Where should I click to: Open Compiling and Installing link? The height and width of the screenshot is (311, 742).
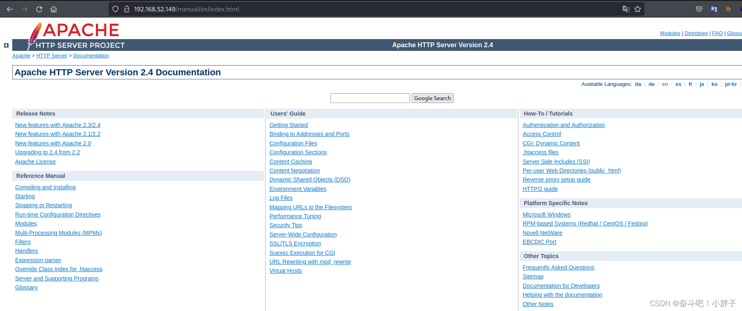(45, 187)
